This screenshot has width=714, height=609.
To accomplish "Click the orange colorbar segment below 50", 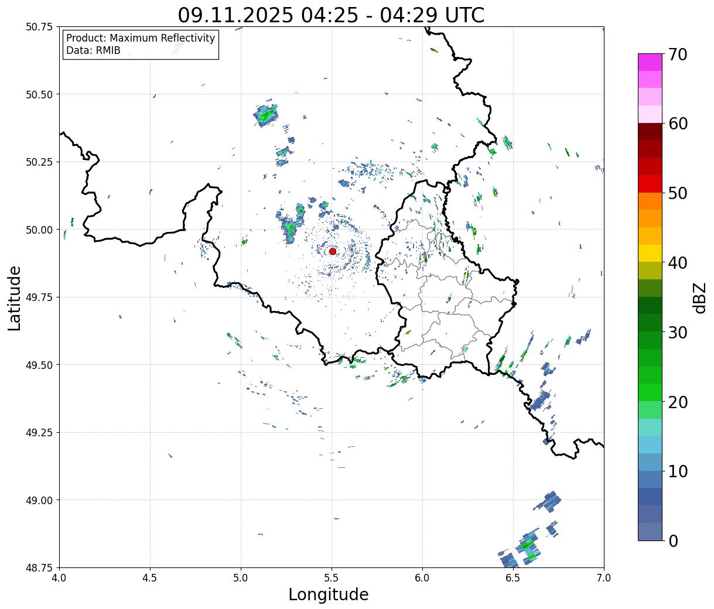I will click(650, 201).
